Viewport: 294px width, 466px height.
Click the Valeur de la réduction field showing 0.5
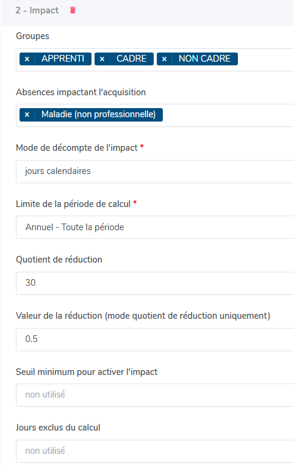tap(155, 340)
